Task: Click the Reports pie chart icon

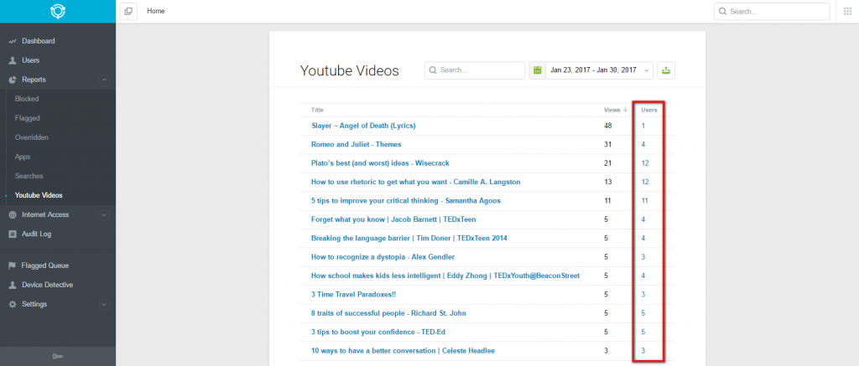Action: (x=12, y=80)
